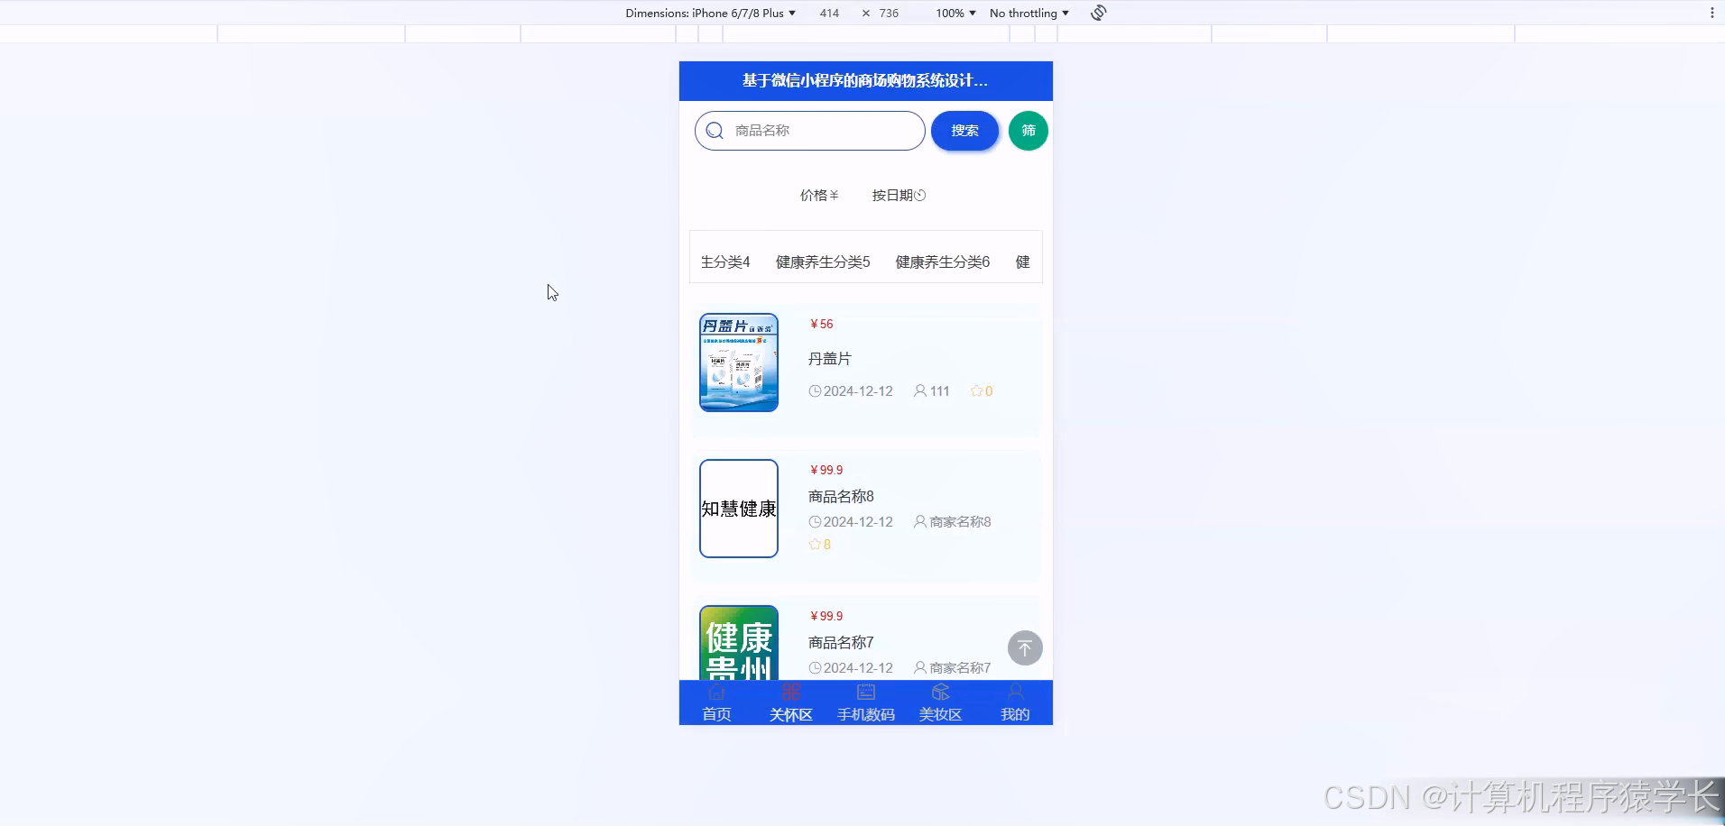
Task: Select the 首页 home icon
Action: click(715, 692)
